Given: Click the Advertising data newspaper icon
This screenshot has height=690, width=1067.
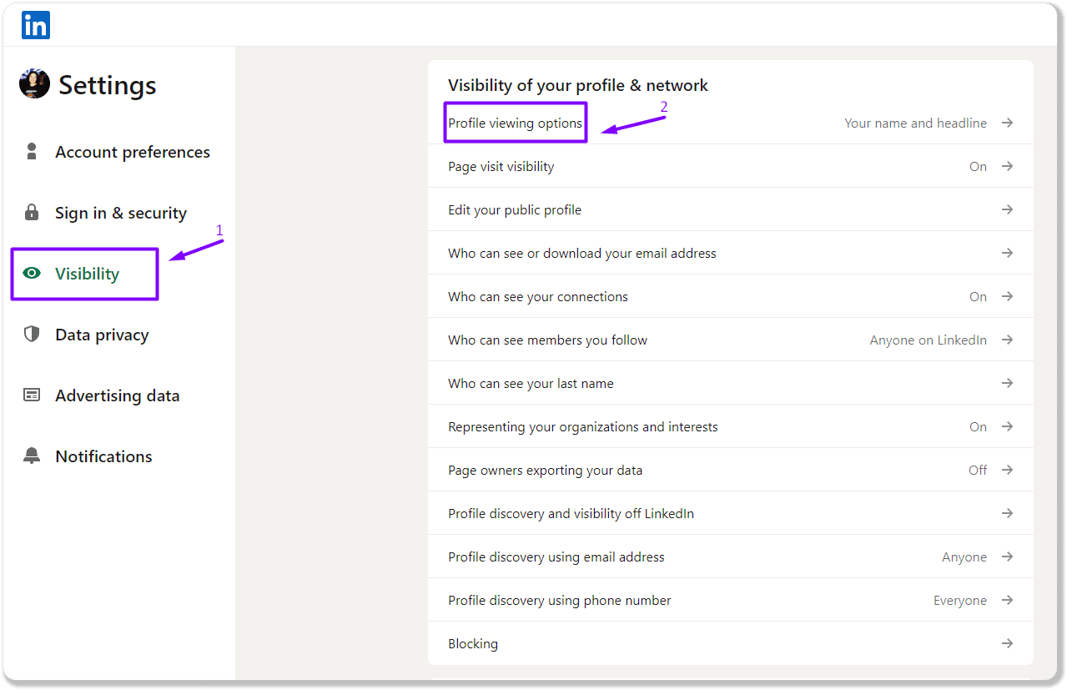Looking at the screenshot, I should [32, 395].
